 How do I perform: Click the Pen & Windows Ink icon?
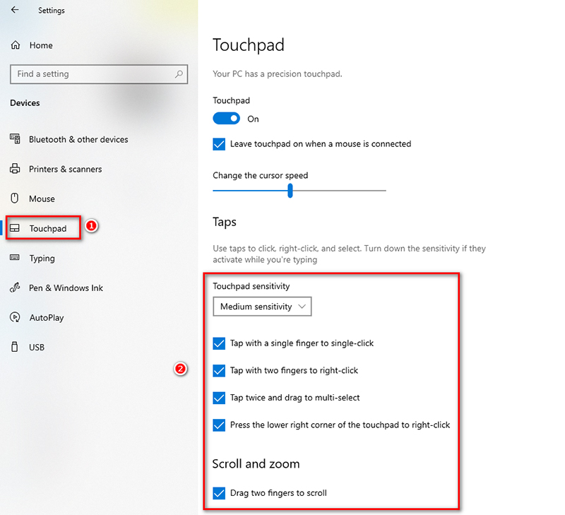tap(15, 288)
